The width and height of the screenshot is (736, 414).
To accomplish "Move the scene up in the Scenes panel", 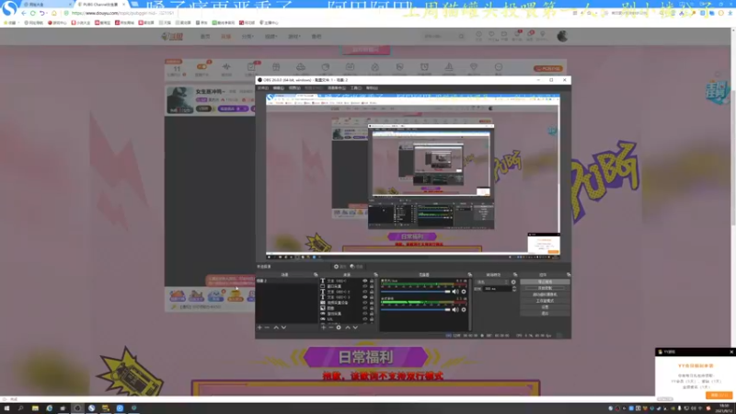I will click(x=276, y=328).
